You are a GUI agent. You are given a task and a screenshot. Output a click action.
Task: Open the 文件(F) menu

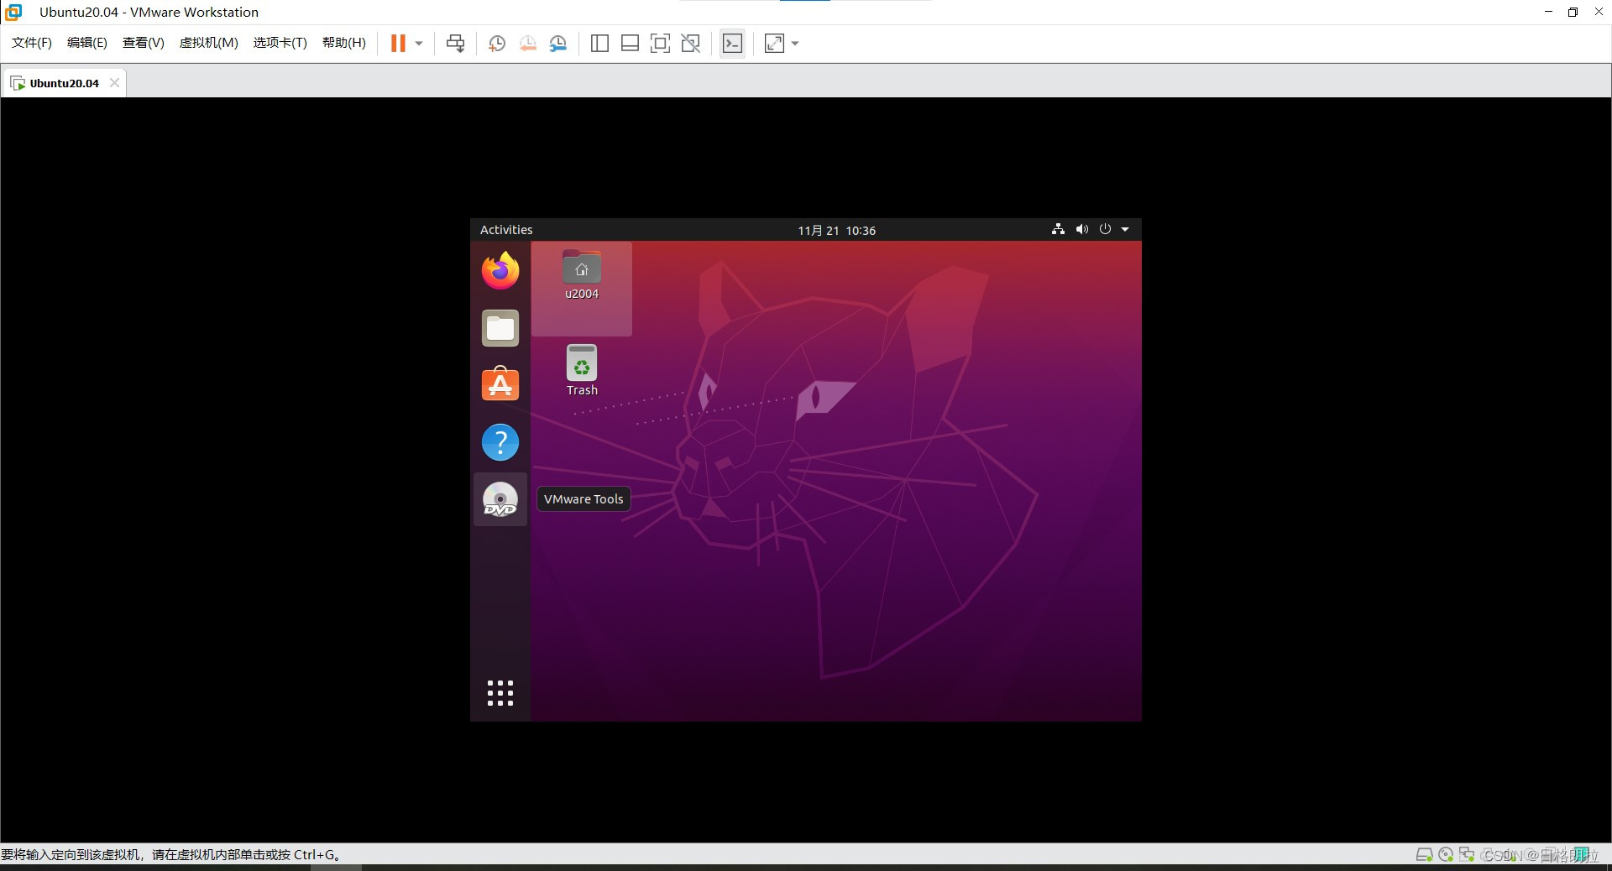tap(32, 43)
